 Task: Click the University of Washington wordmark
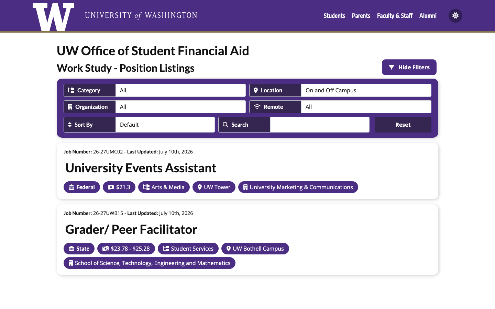point(141,15)
